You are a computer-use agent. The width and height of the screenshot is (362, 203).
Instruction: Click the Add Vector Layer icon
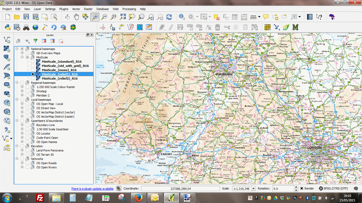(x=7, y=40)
